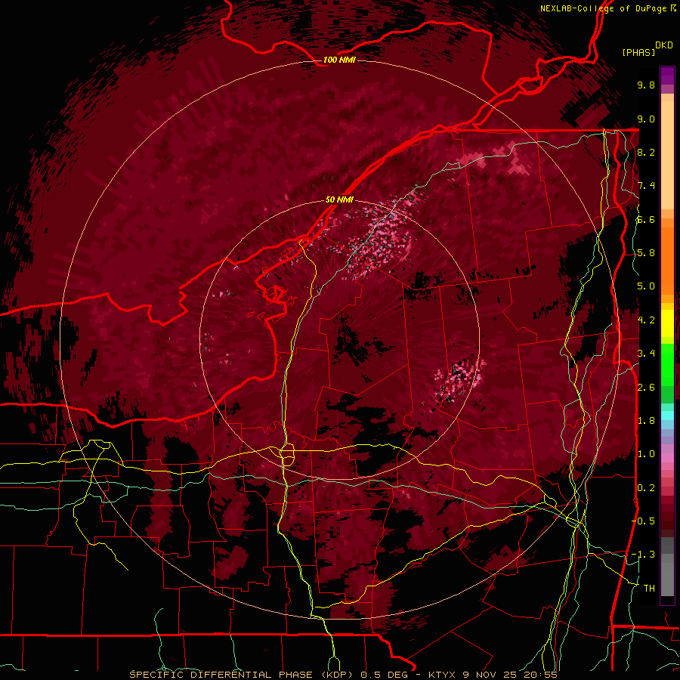Screen dimensions: 680x680
Task: Click the 50 NMI range ring label
Action: [x=339, y=200]
